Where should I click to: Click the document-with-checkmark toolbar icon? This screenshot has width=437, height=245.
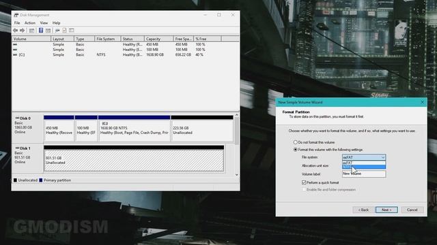(x=64, y=30)
